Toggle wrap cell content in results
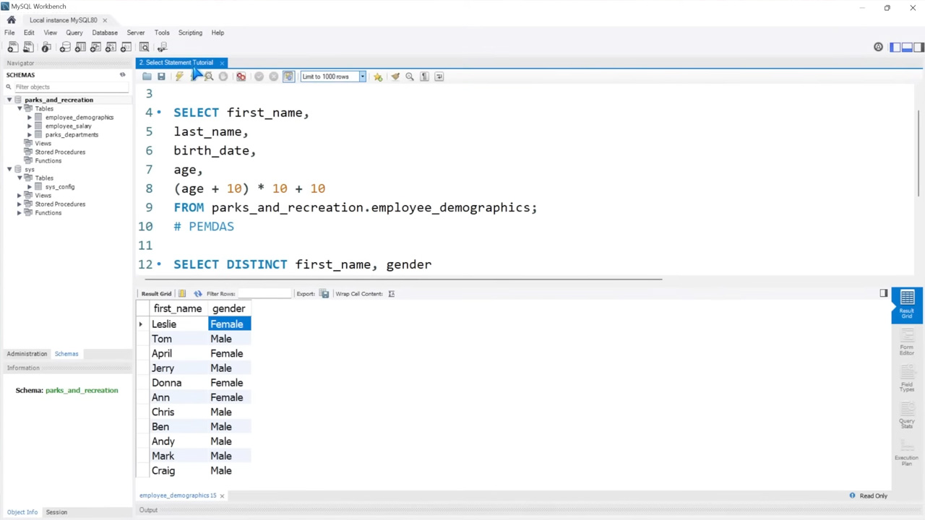 point(392,294)
